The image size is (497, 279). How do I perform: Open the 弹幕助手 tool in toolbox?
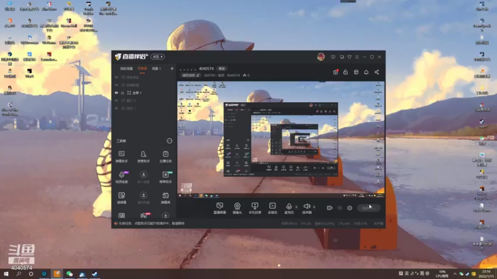point(121,157)
